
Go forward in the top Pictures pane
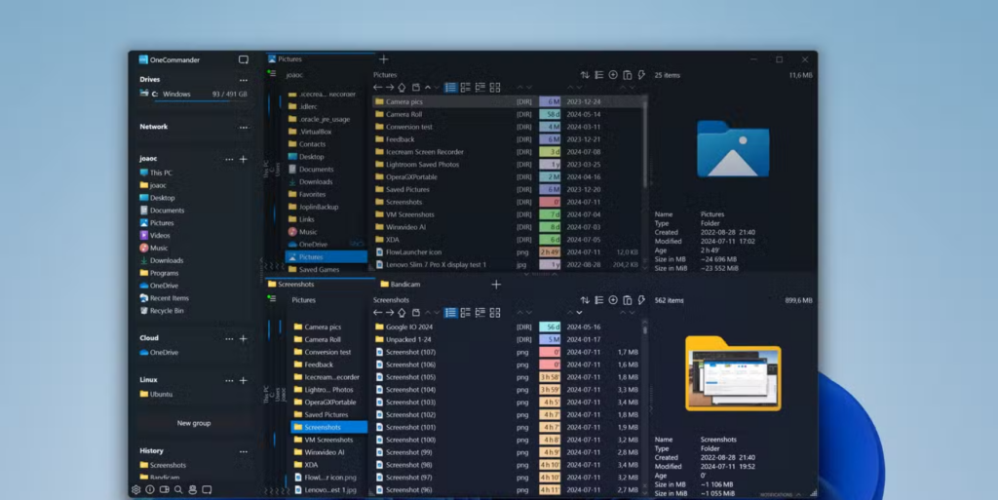[x=390, y=88]
